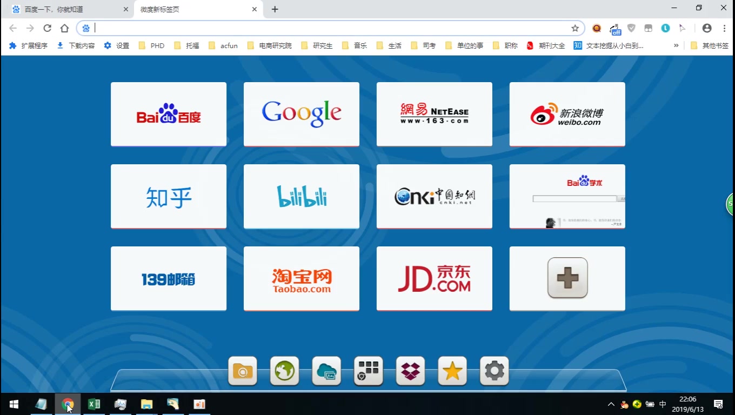Open the Chrome three-dot menu
735x415 pixels.
[x=724, y=28]
